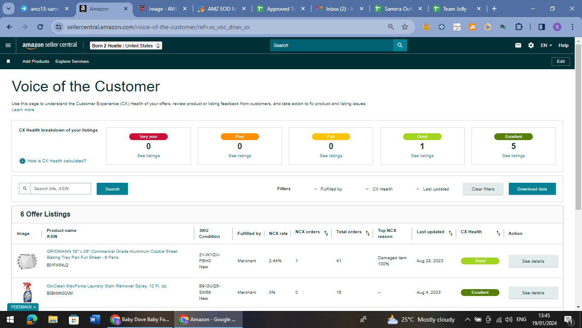Click the header Search input field
Screen dimensions: 582x328
pyautogui.click(x=332, y=45)
